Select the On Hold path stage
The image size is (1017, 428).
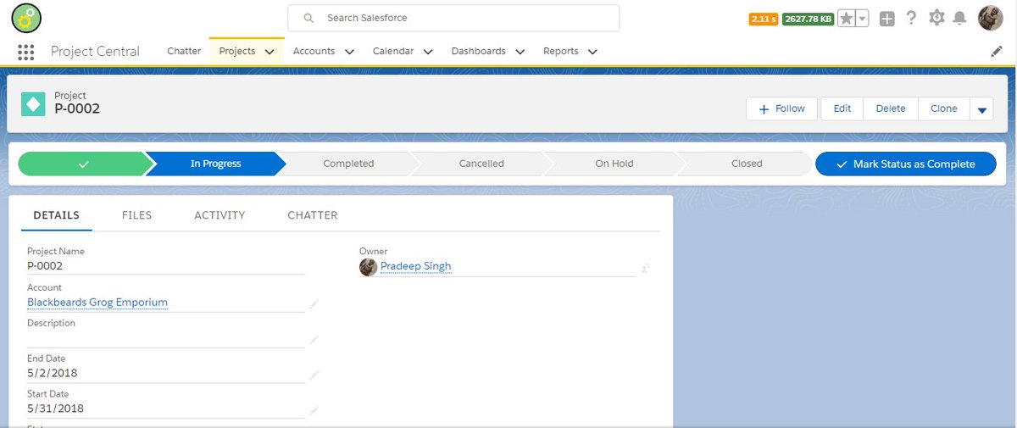point(614,164)
